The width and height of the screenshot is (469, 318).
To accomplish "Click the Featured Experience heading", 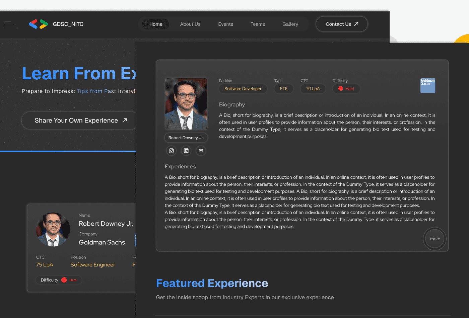I will [212, 283].
